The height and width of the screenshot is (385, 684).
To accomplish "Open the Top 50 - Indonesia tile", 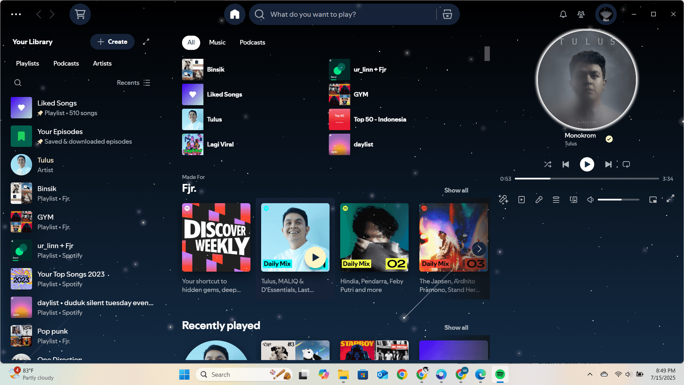I will point(400,119).
